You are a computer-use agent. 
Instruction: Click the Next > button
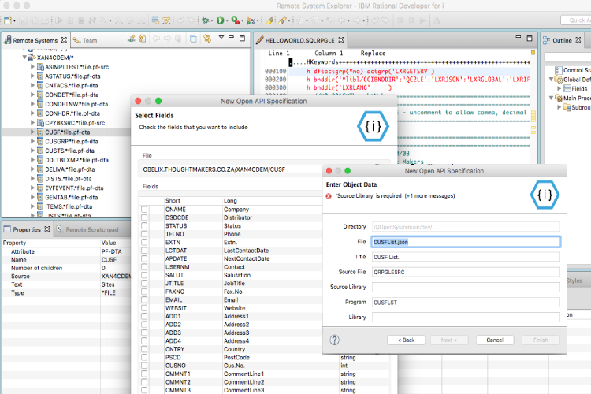click(449, 340)
